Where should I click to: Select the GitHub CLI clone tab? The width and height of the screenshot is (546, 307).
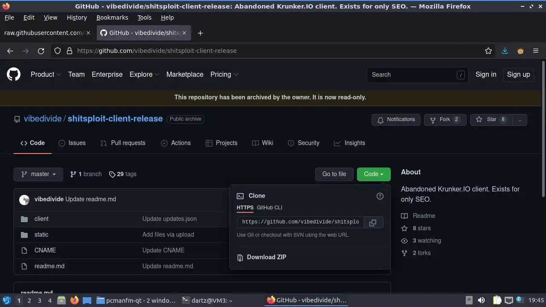click(x=270, y=208)
